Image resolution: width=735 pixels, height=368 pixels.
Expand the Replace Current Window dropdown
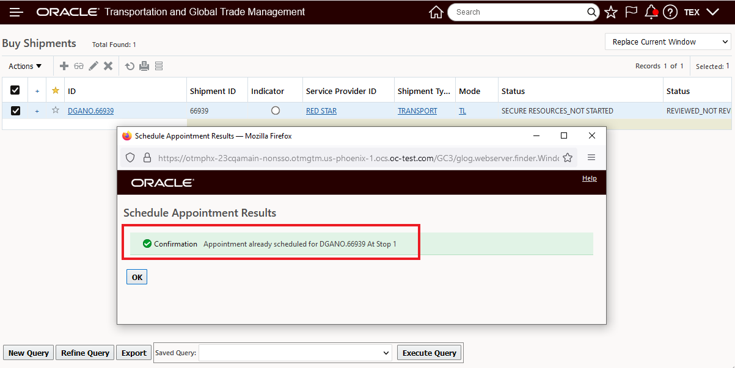[668, 42]
